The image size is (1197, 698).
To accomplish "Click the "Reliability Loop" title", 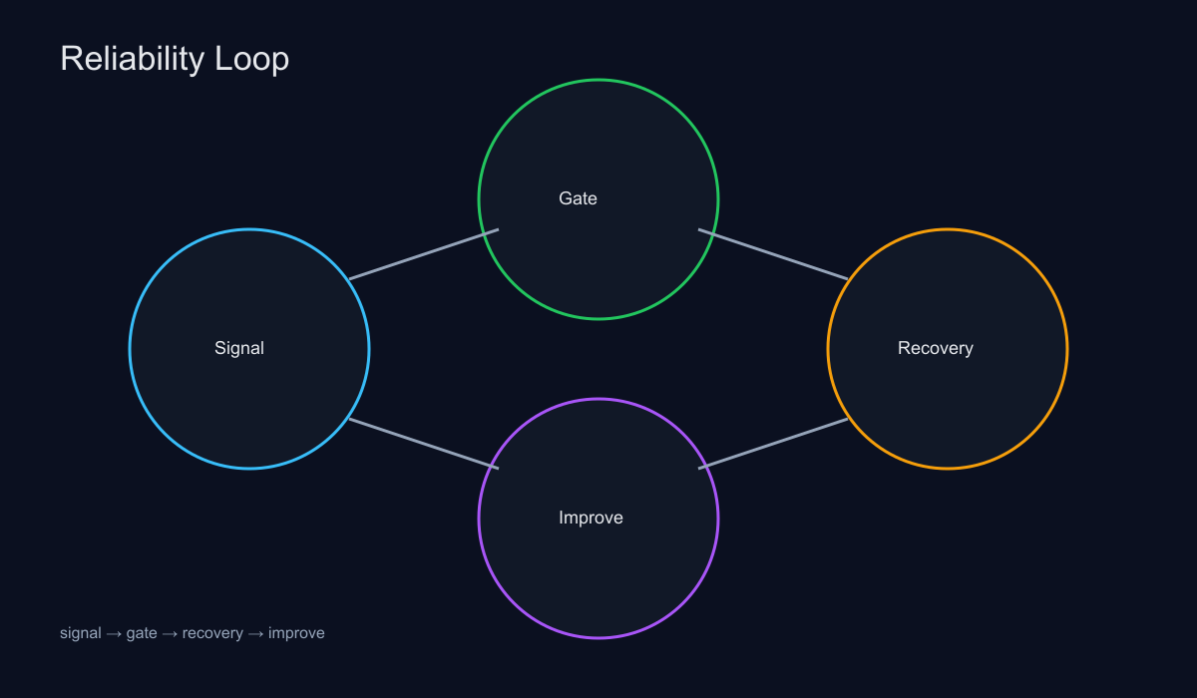I will [x=175, y=59].
